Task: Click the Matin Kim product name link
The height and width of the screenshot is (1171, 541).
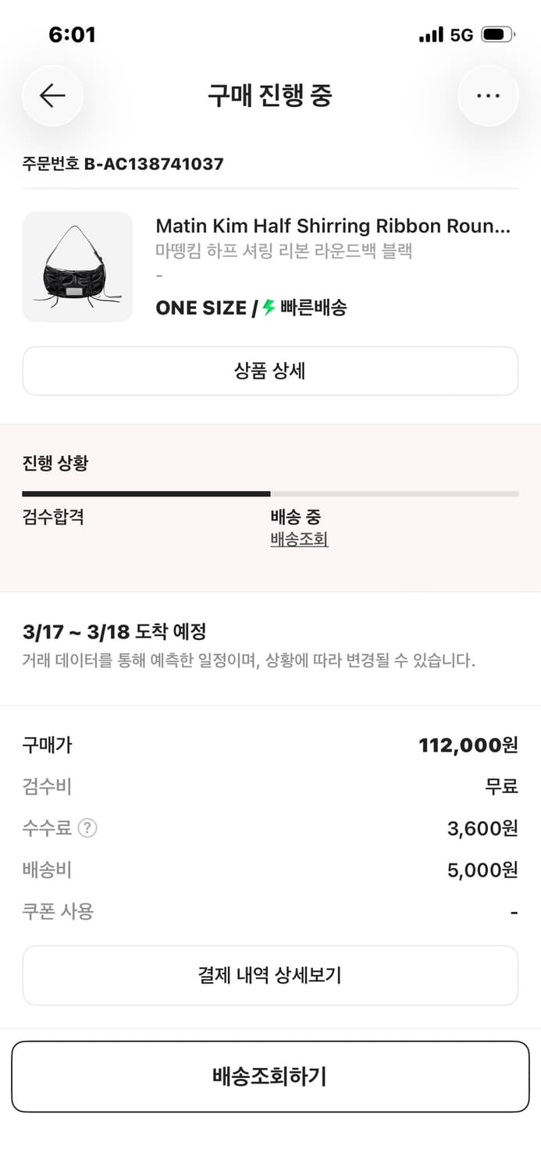Action: coord(333,226)
